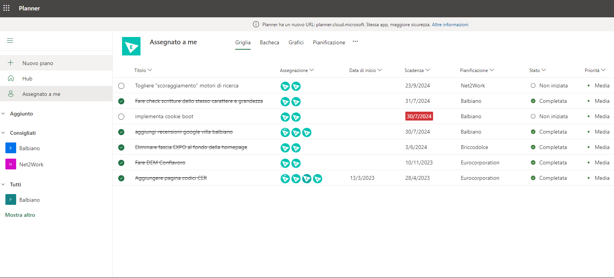
Task: Uncheck completed 'Fare DEM Confiavoro' task
Action: point(121,163)
